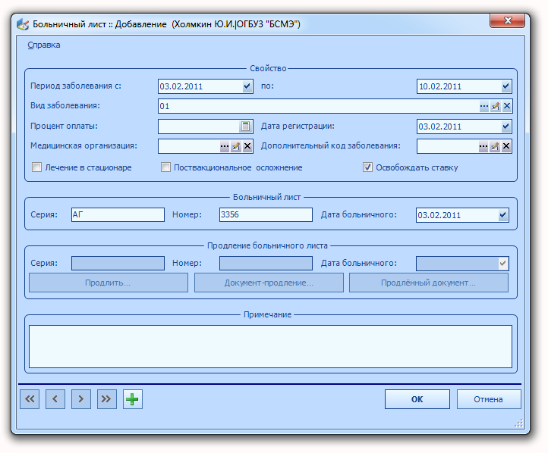The image size is (548, 453).
Task: Go to previous record
Action: (55, 399)
